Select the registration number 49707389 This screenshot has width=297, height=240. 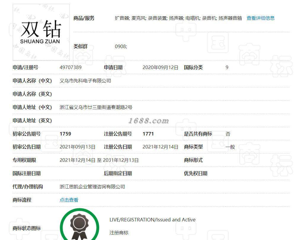tap(70, 67)
